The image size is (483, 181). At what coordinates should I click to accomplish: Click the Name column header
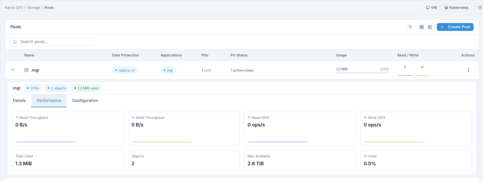pyautogui.click(x=29, y=55)
